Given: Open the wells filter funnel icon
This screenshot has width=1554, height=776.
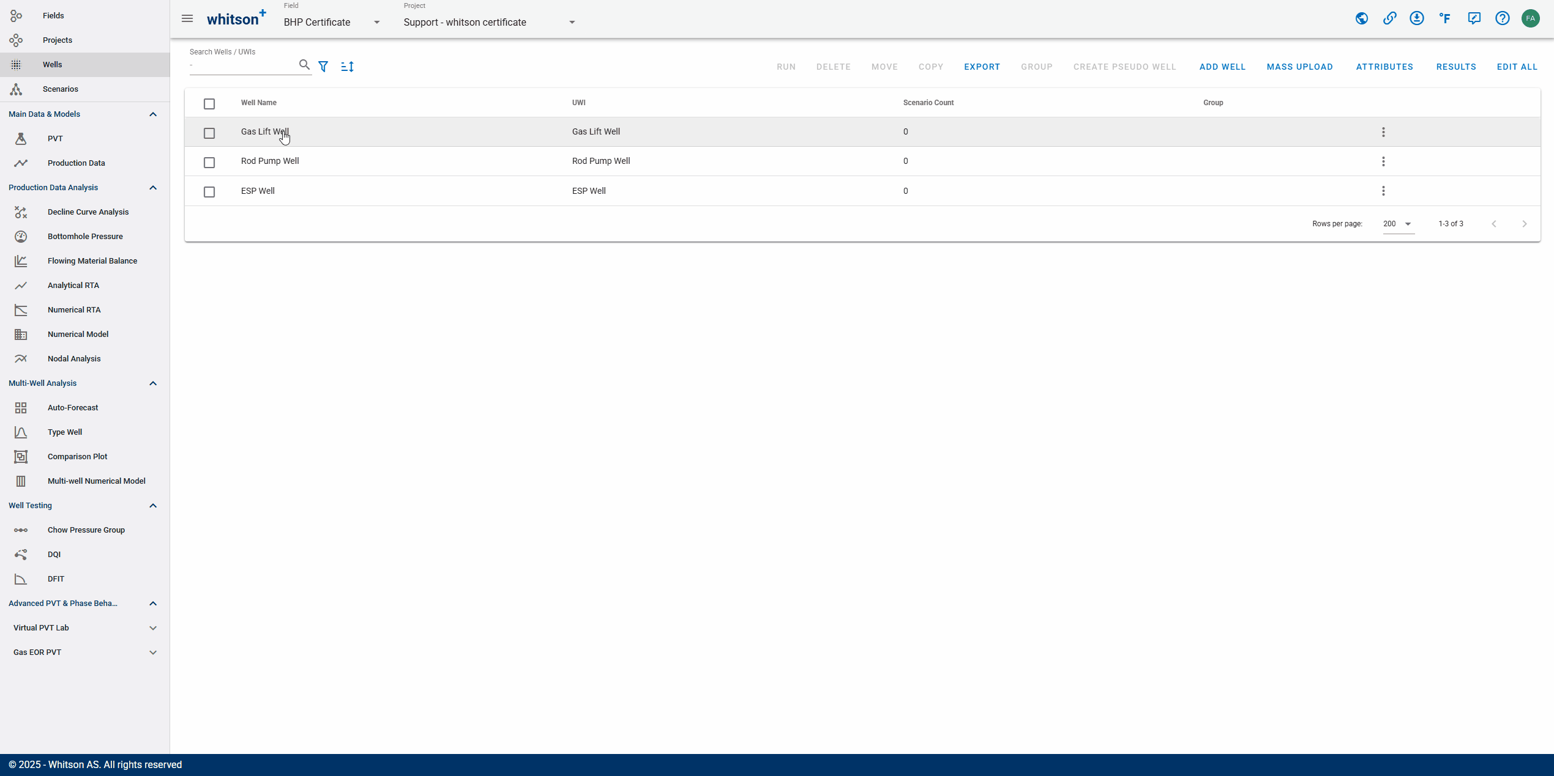Looking at the screenshot, I should tap(323, 67).
